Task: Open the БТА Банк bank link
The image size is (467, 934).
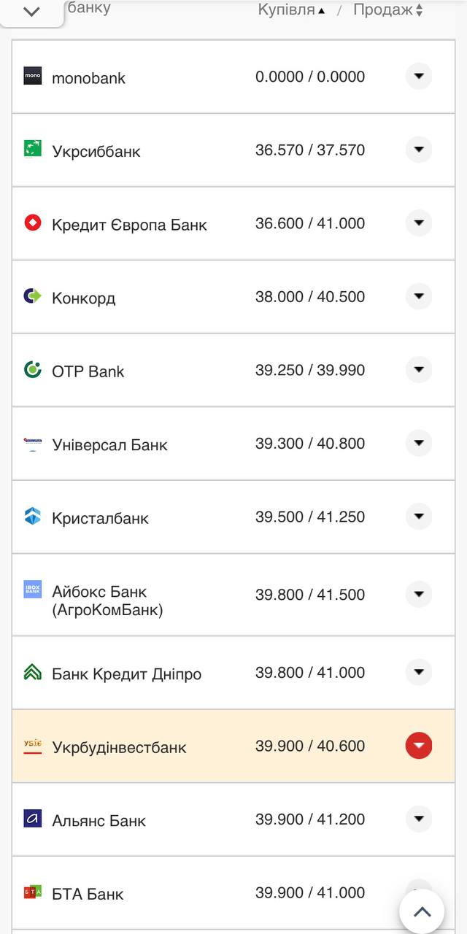Action: point(88,893)
